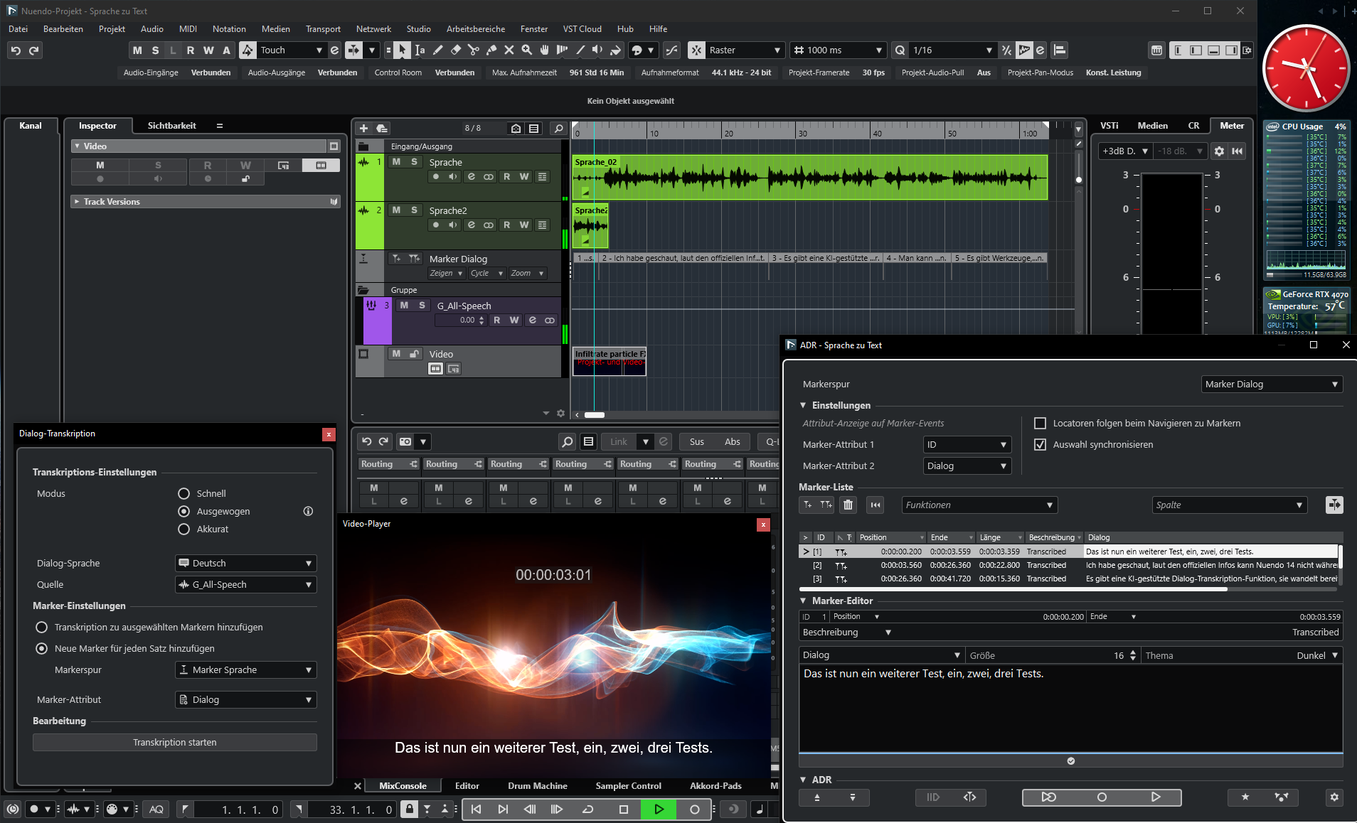Viewport: 1357px width, 823px height.
Task: Open ADR settings gear icon
Action: [x=1334, y=797]
